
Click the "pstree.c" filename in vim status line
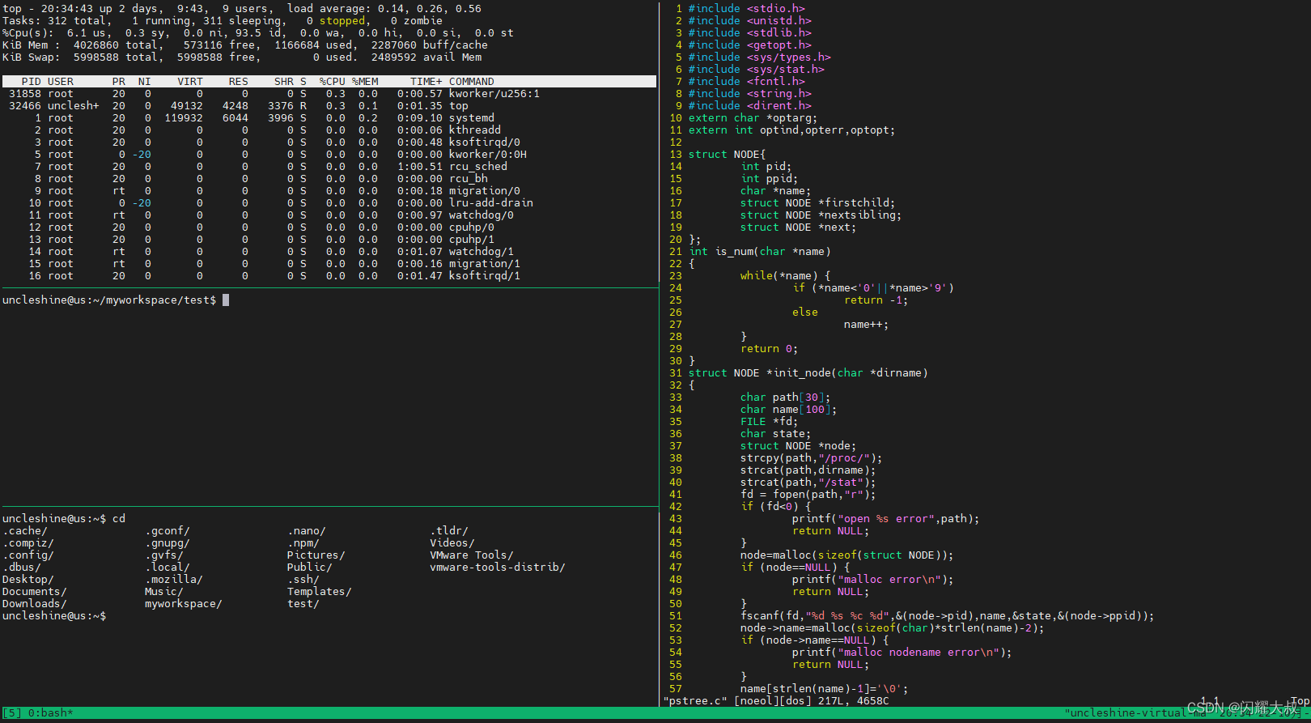695,701
